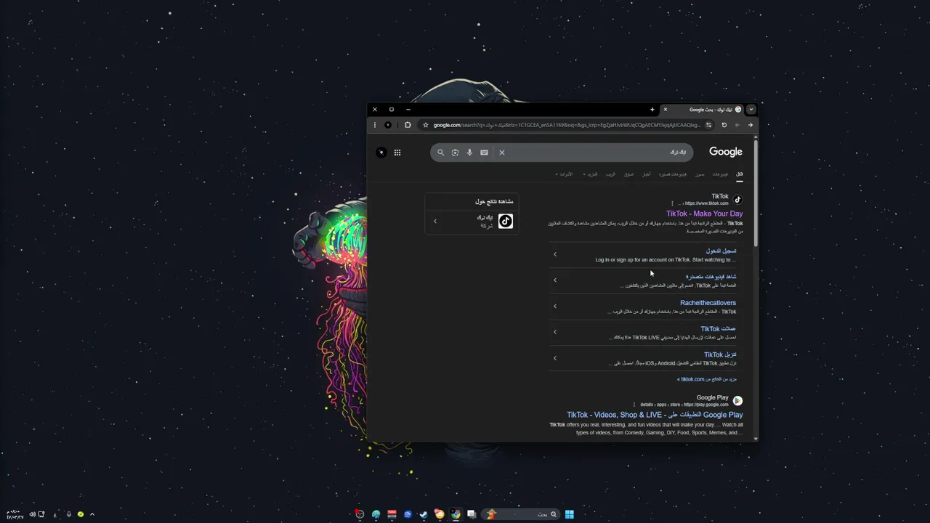This screenshot has width=930, height=523.
Task: Close the Google search tab
Action: (x=666, y=110)
